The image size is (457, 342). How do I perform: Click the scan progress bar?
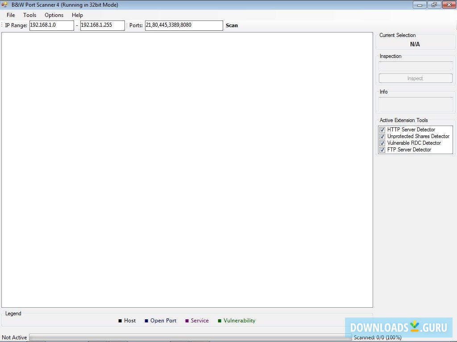coord(190,337)
